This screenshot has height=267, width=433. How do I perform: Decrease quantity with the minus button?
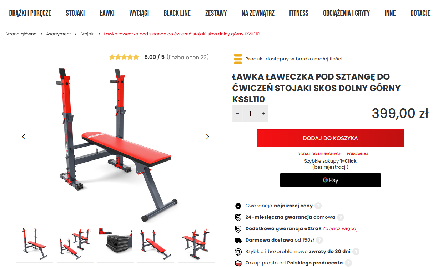[x=237, y=113]
